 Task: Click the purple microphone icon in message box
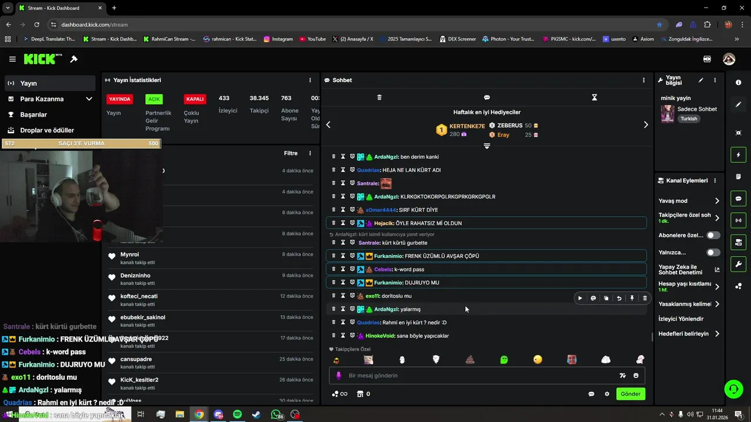[339, 376]
